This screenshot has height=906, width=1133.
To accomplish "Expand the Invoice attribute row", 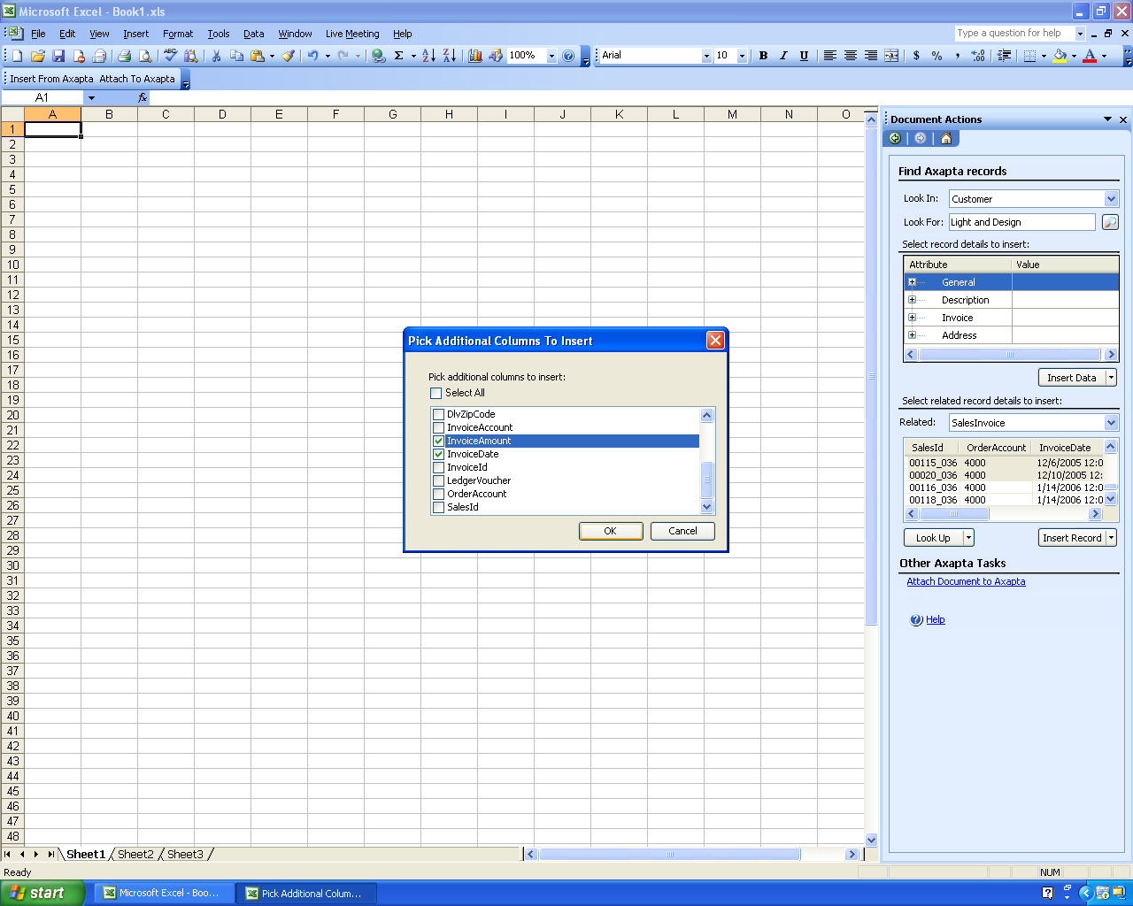I will pos(912,318).
